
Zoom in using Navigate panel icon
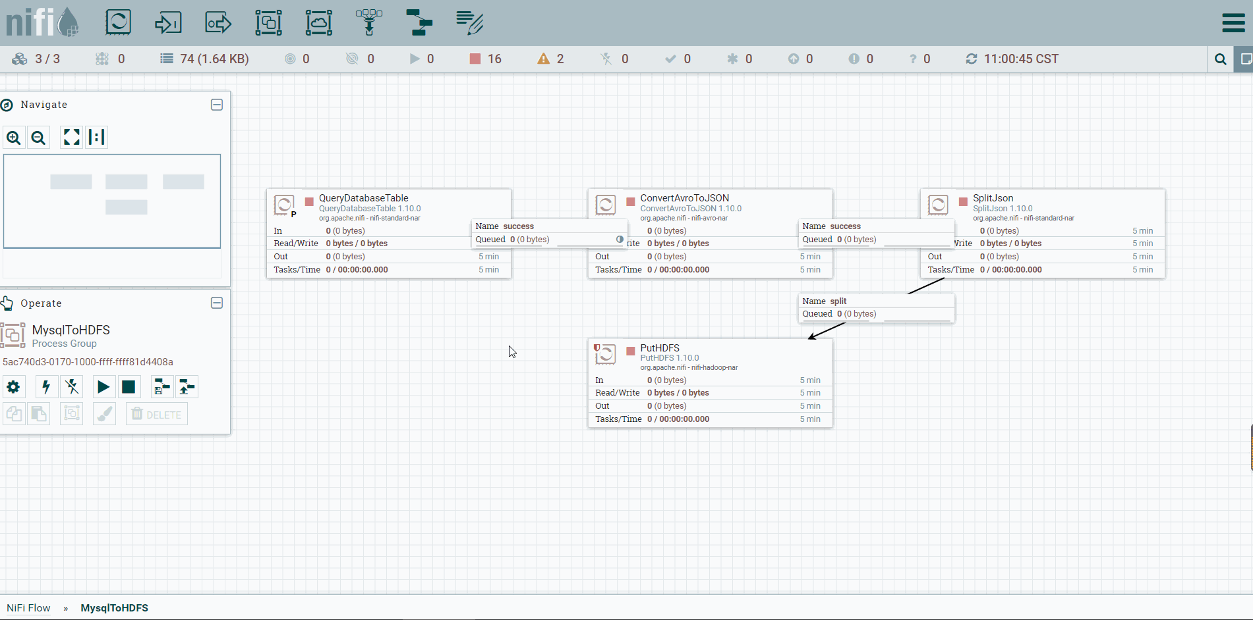14,138
